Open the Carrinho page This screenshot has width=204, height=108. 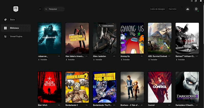click(173, 9)
